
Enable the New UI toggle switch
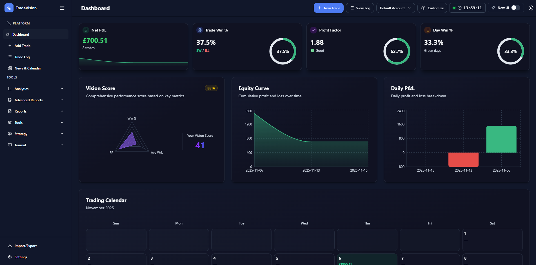tap(515, 8)
